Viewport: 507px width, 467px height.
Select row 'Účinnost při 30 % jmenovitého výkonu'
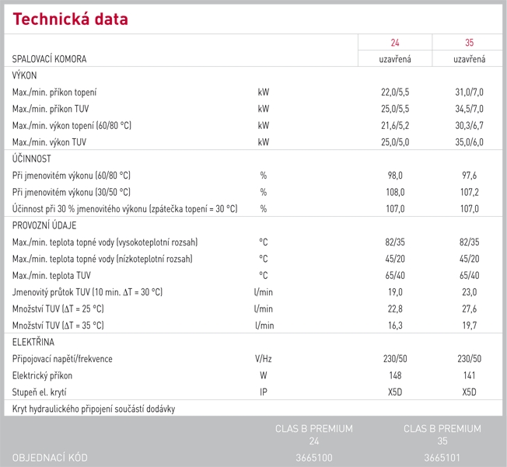pyautogui.click(x=253, y=209)
